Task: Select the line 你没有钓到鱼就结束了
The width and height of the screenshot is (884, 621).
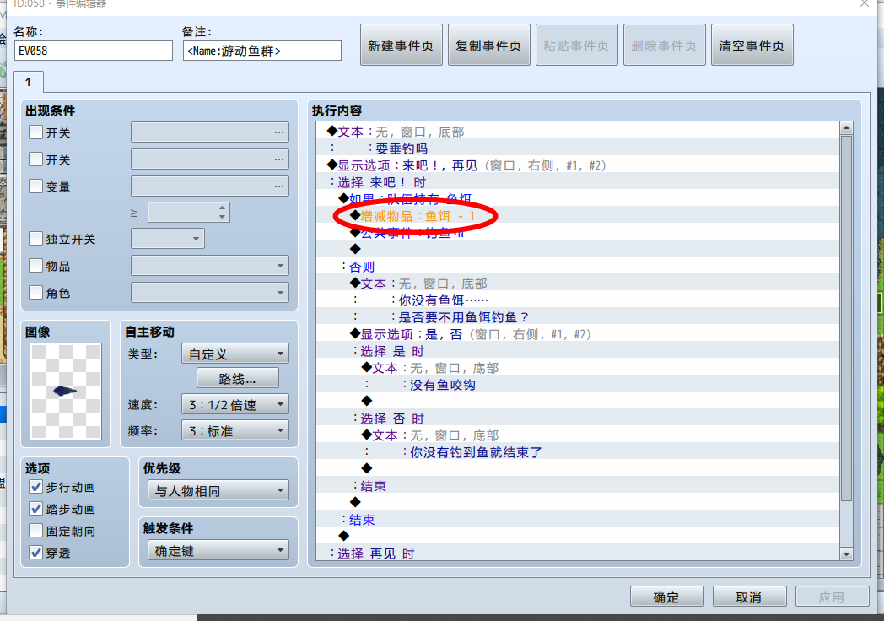Action: coord(578,451)
